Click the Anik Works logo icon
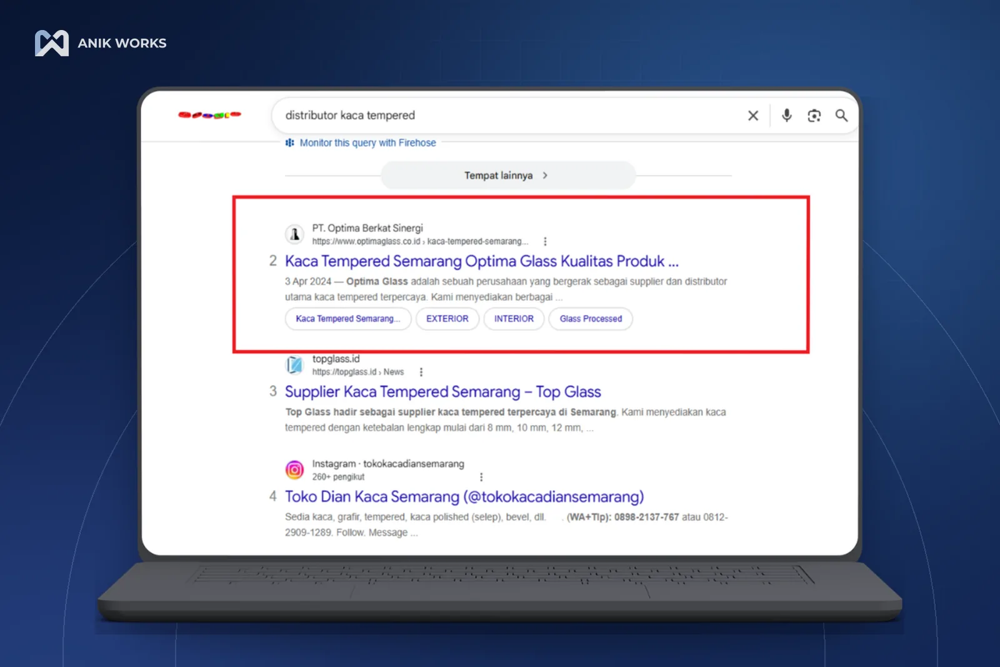Screen dimensions: 1000x667 tap(52, 43)
